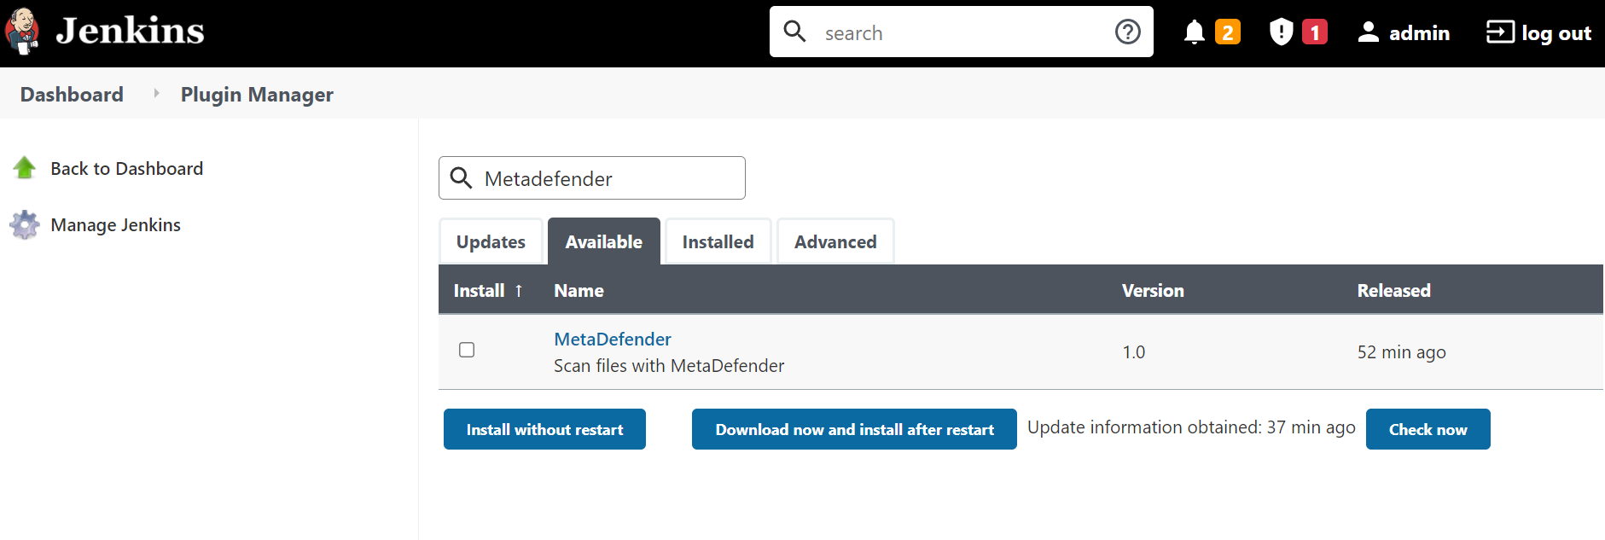
Task: Click Download now and install after restart
Action: 854,429
